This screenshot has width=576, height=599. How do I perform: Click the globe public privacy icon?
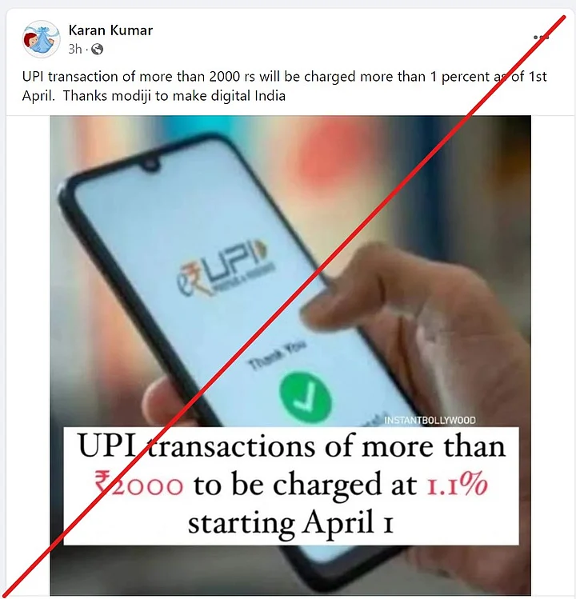[97, 50]
